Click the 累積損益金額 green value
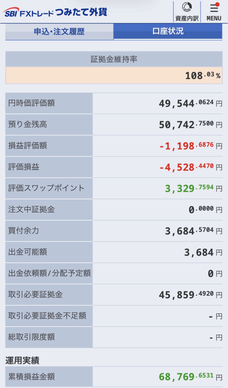Viewport: 228px width, 388px height. pos(190,377)
